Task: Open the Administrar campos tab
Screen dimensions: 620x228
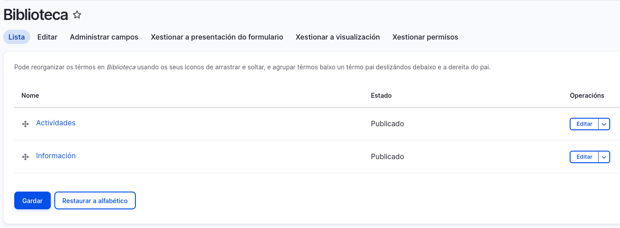Action: tap(104, 37)
